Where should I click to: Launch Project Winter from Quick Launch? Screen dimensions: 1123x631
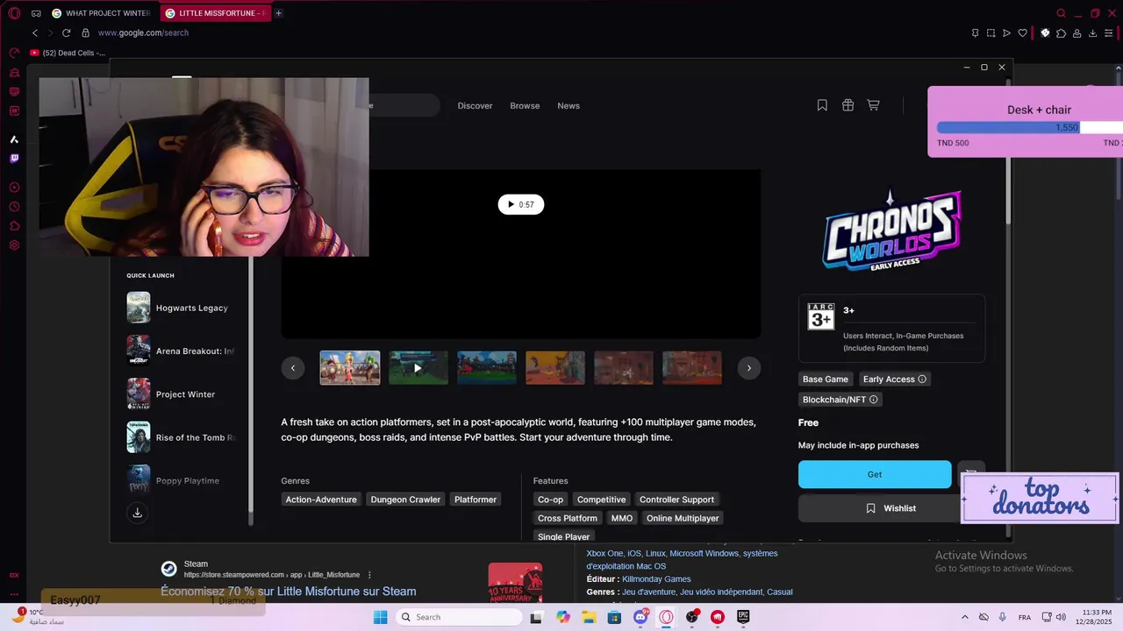point(181,394)
